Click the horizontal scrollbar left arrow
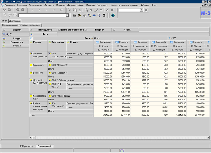211x153 pixels. point(31,137)
